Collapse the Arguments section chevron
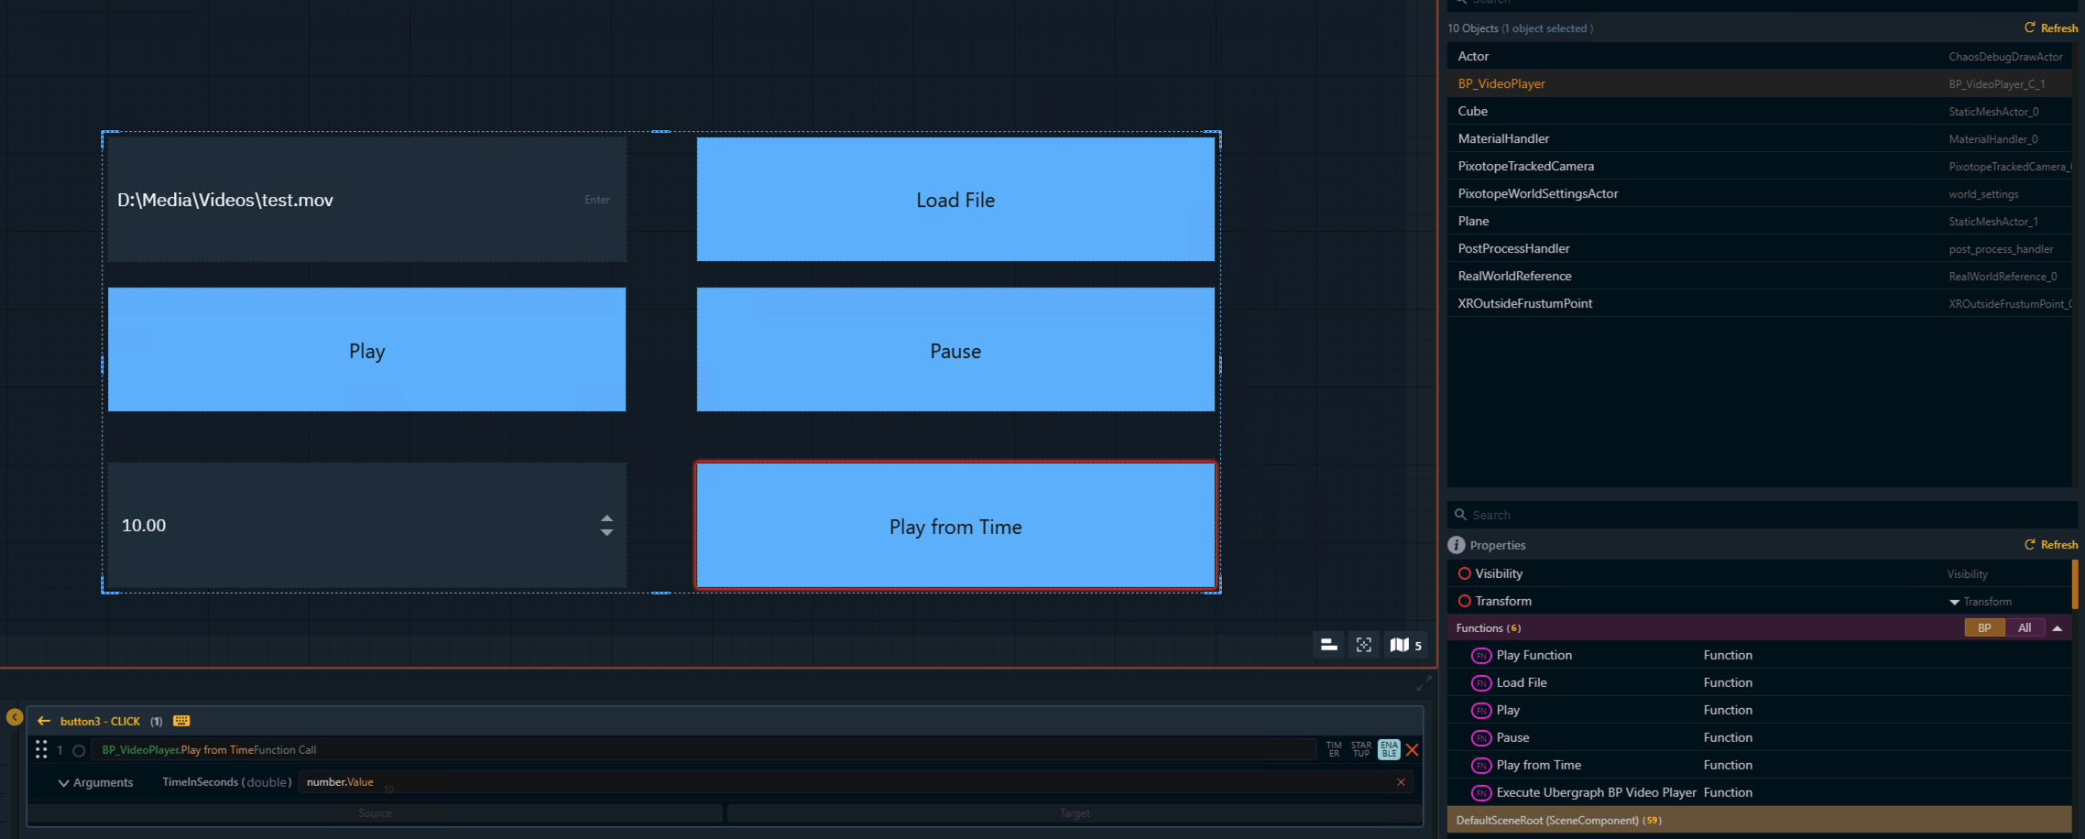This screenshot has height=839, width=2085. point(63,782)
